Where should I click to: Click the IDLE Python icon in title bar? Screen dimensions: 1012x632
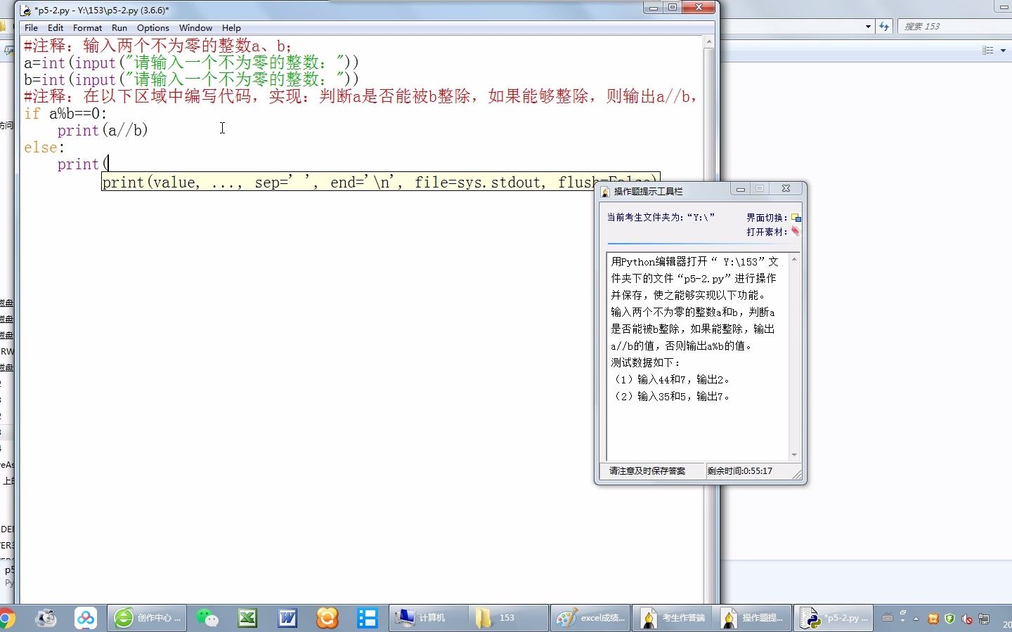click(x=26, y=11)
